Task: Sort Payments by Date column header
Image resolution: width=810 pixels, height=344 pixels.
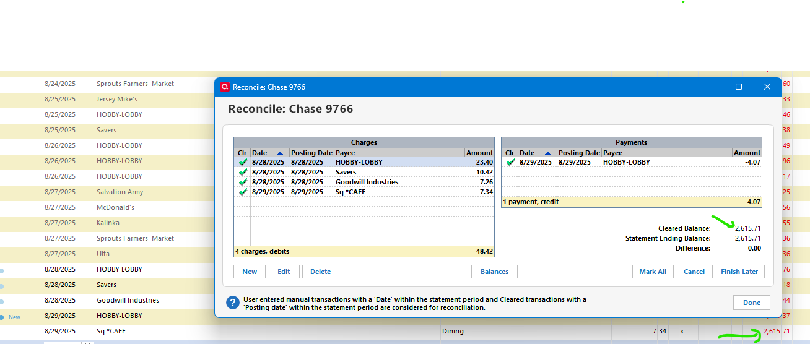Action: coord(537,153)
